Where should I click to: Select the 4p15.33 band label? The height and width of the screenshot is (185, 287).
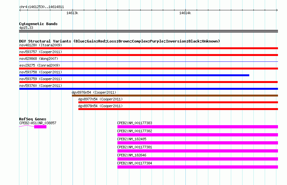pyautogui.click(x=26, y=28)
